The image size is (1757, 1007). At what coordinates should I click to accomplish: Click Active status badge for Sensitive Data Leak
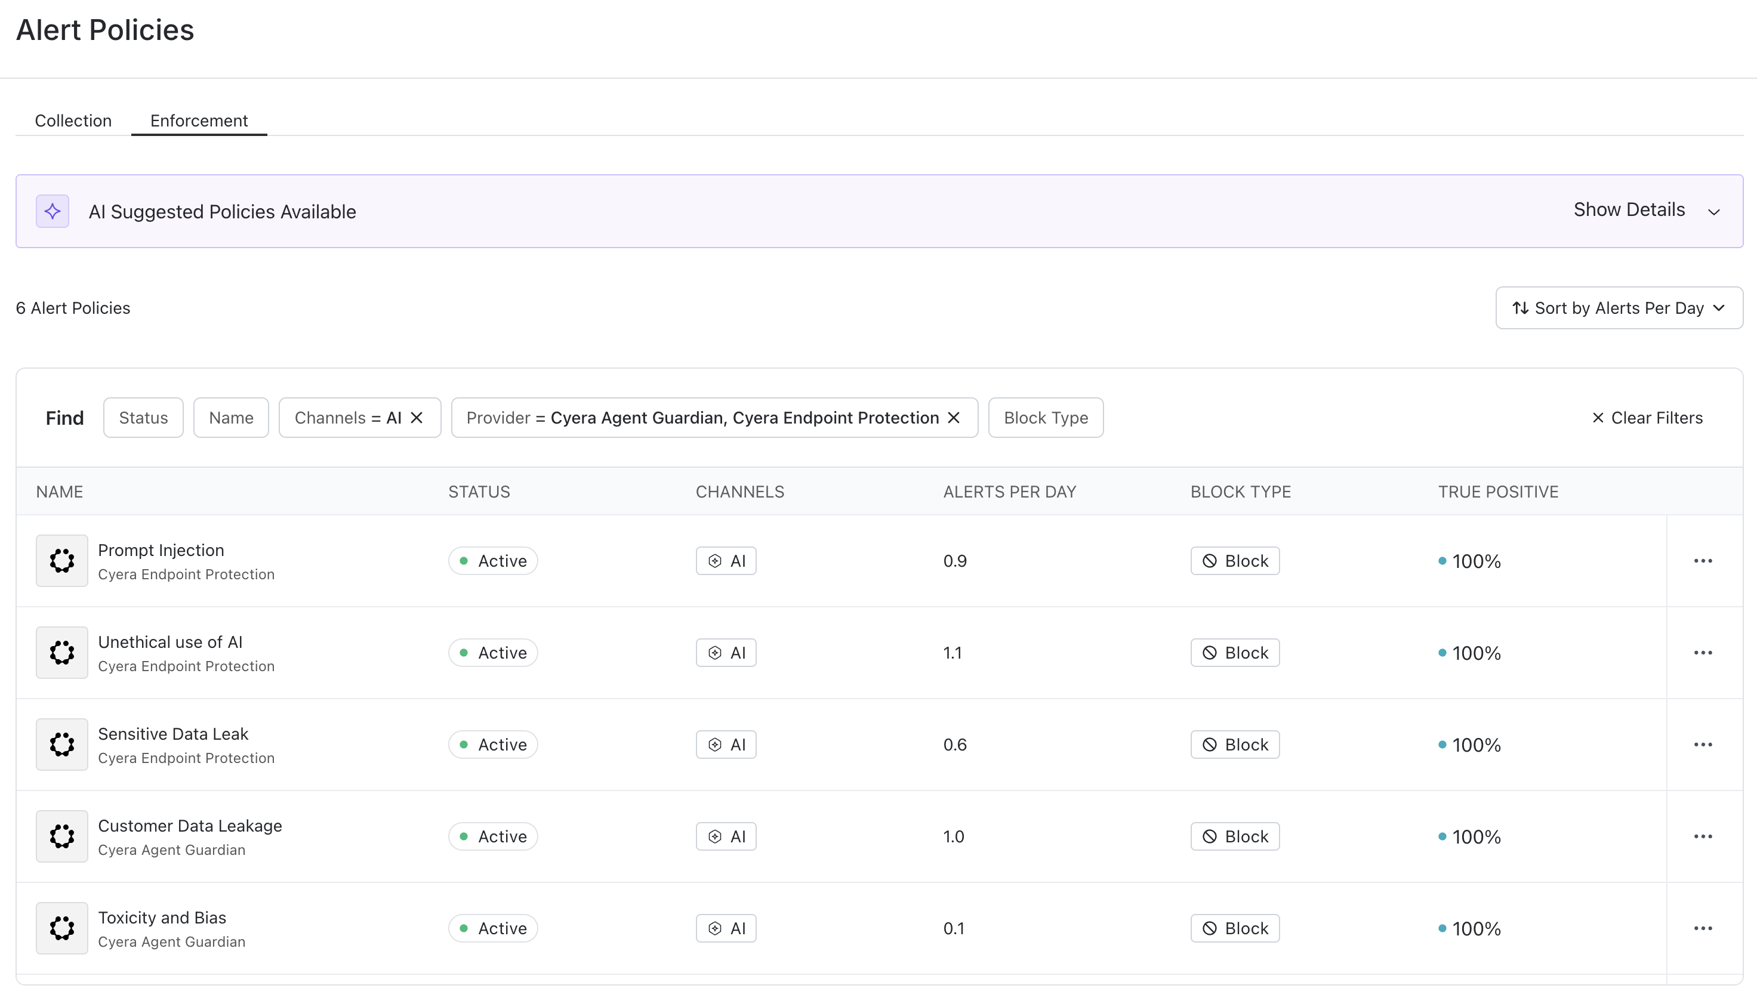pyautogui.click(x=493, y=745)
